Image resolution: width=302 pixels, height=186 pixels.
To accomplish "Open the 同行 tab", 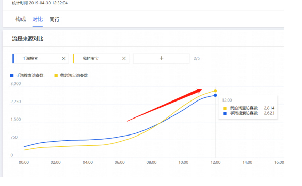I will pyautogui.click(x=55, y=19).
